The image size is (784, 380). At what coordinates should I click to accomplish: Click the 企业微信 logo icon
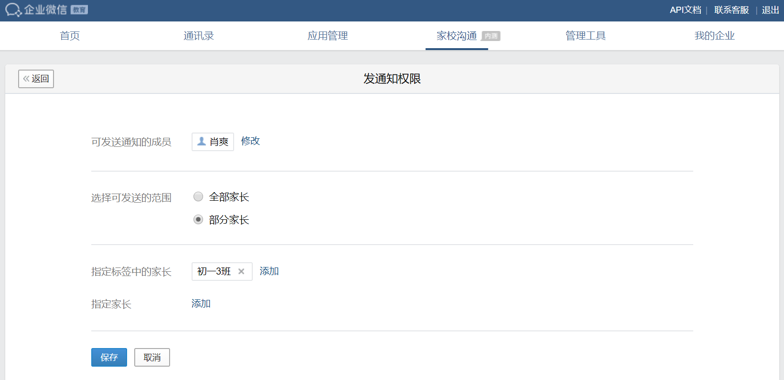(13, 10)
